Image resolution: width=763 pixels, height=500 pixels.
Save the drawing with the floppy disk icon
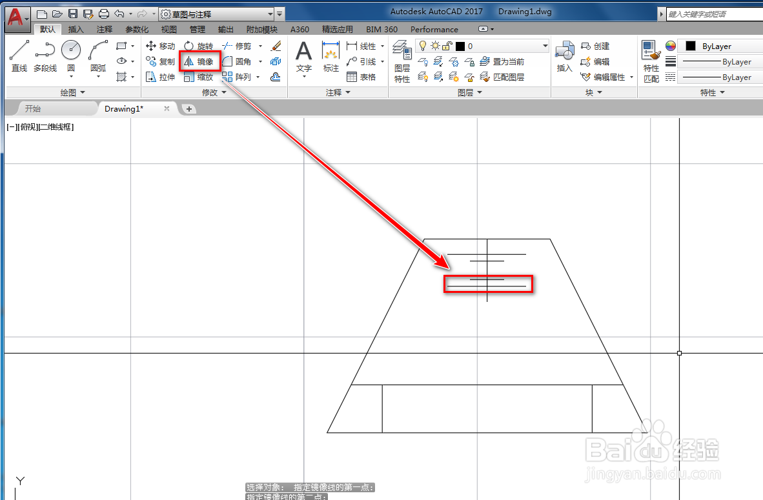coord(73,14)
